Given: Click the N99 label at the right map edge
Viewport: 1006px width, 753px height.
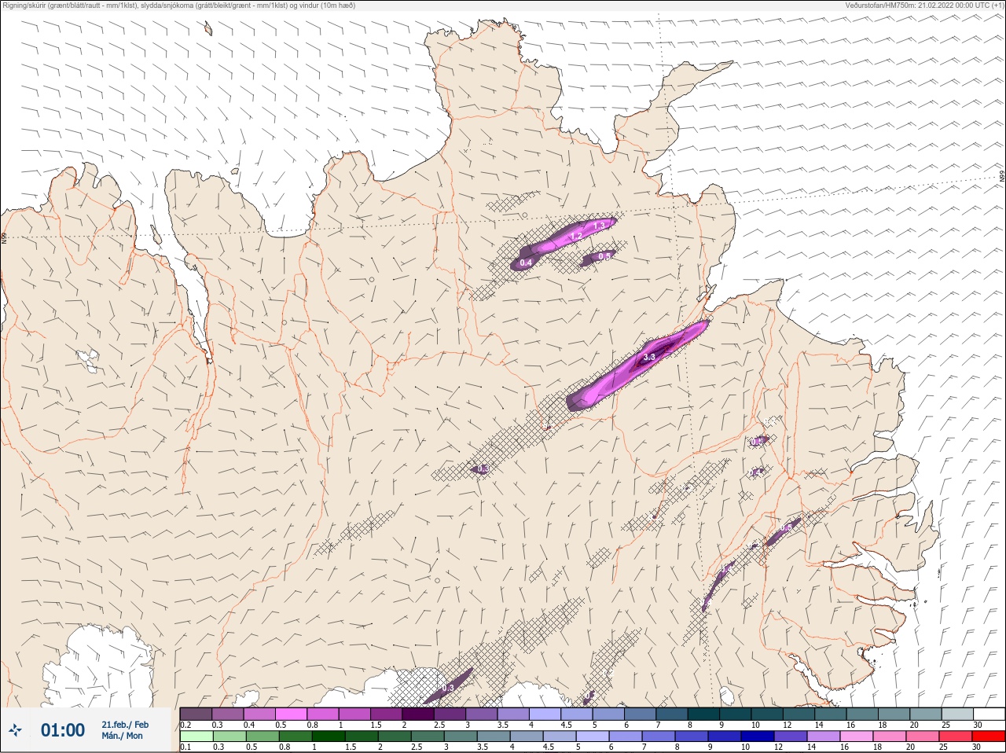Looking at the screenshot, I should point(1002,178).
